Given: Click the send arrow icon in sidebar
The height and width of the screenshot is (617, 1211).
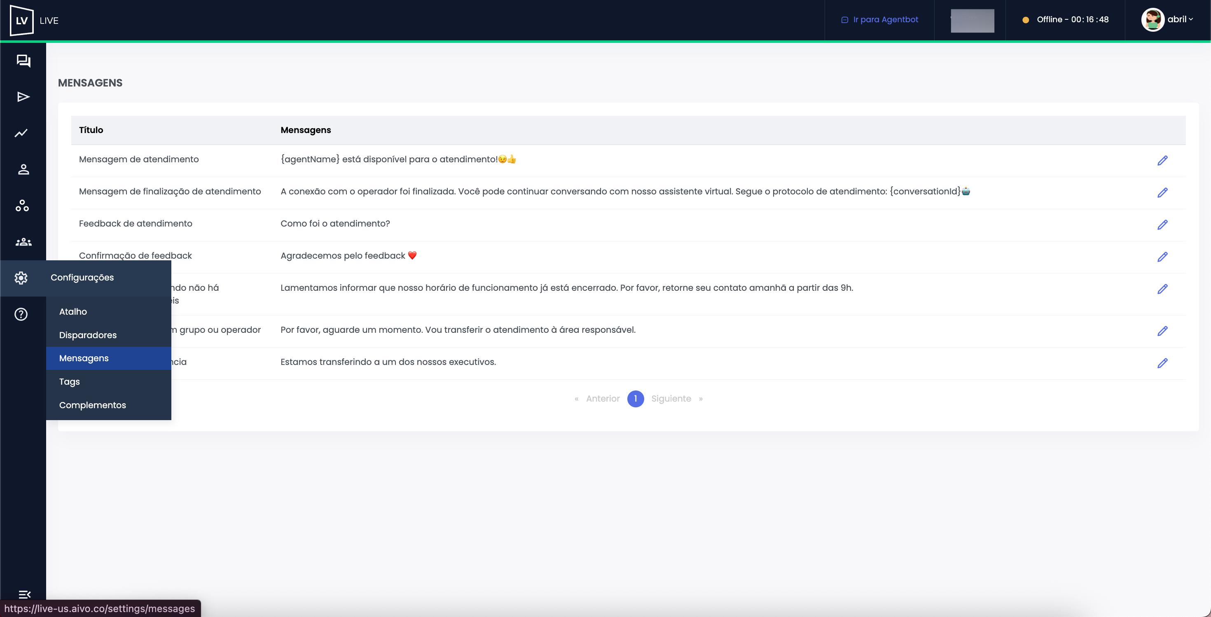Looking at the screenshot, I should (x=23, y=97).
